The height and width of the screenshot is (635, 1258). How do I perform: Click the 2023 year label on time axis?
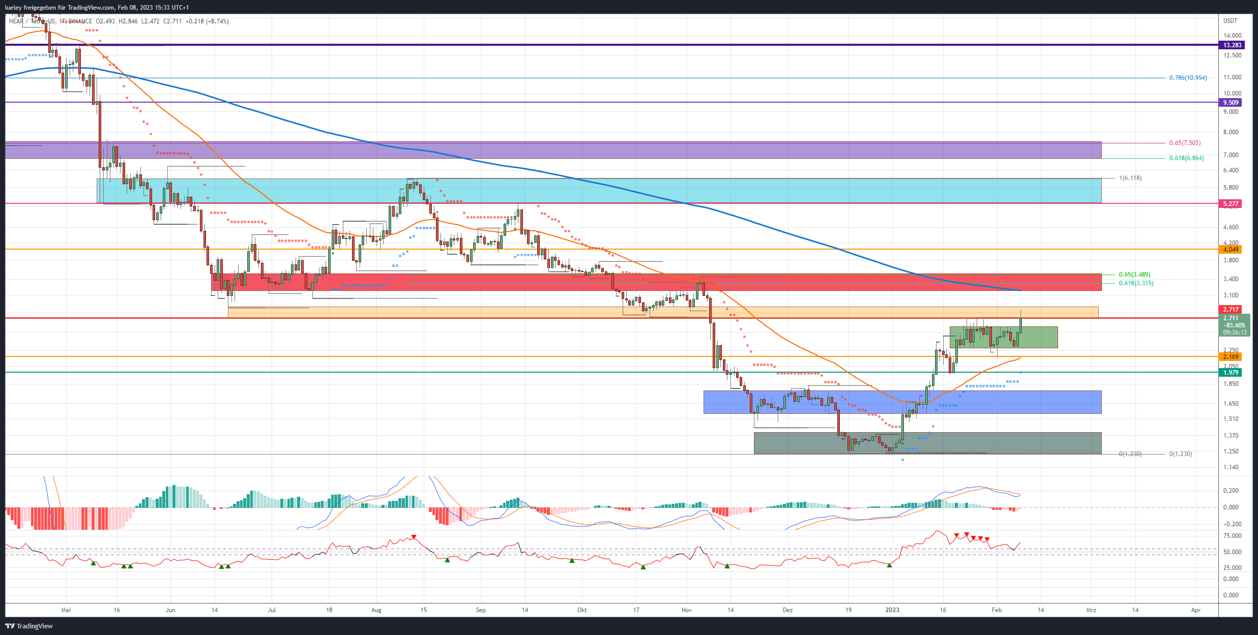(x=892, y=610)
